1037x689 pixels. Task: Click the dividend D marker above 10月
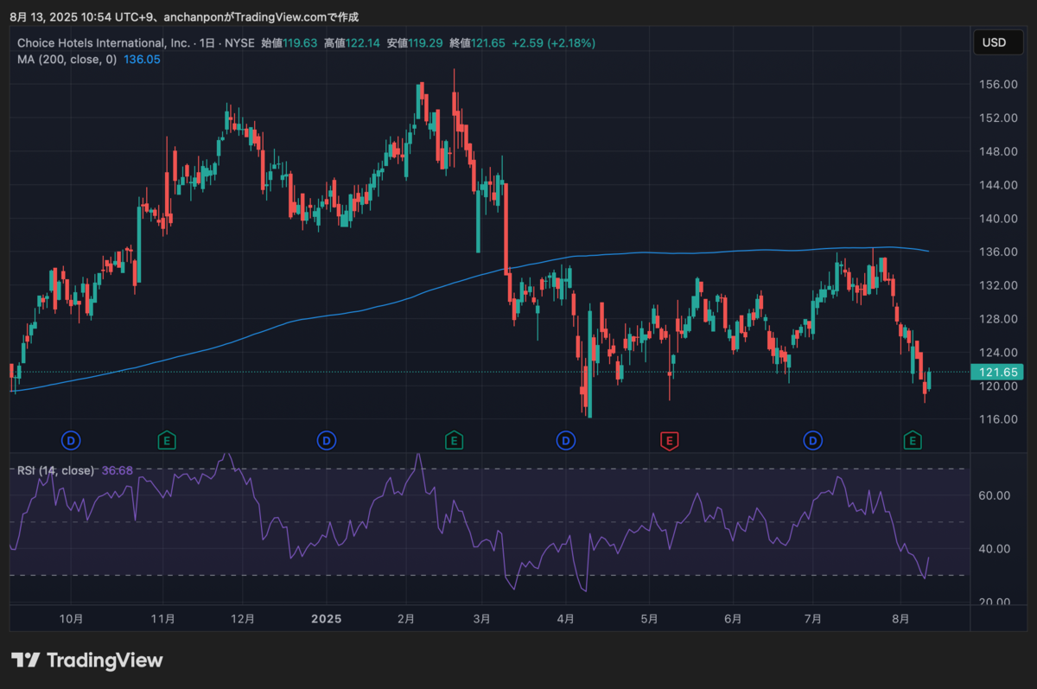71,441
